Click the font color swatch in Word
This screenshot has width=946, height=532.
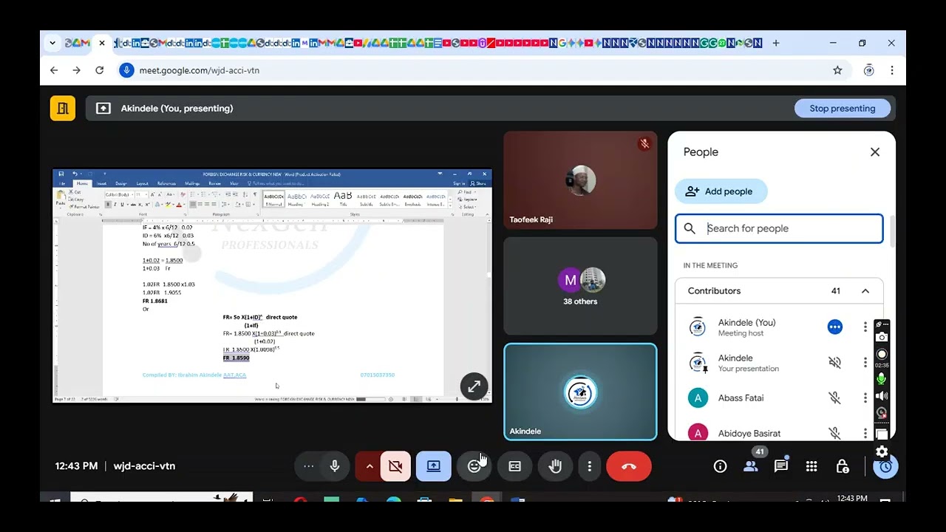point(178,205)
